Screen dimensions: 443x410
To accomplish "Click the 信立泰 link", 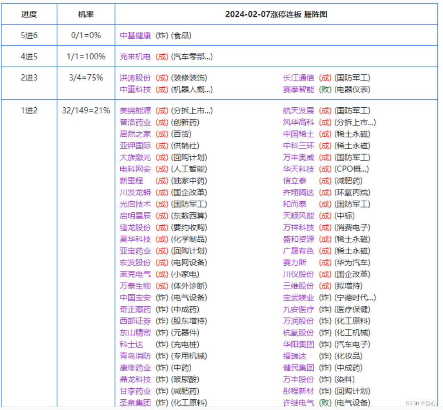I will 295,181.
